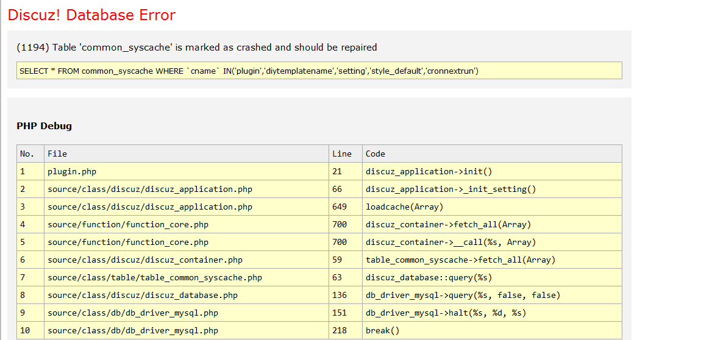Select the 'discuz_container->fetch_all(Array)' code cell
Image resolution: width=715 pixels, height=340 pixels.
pos(492,225)
